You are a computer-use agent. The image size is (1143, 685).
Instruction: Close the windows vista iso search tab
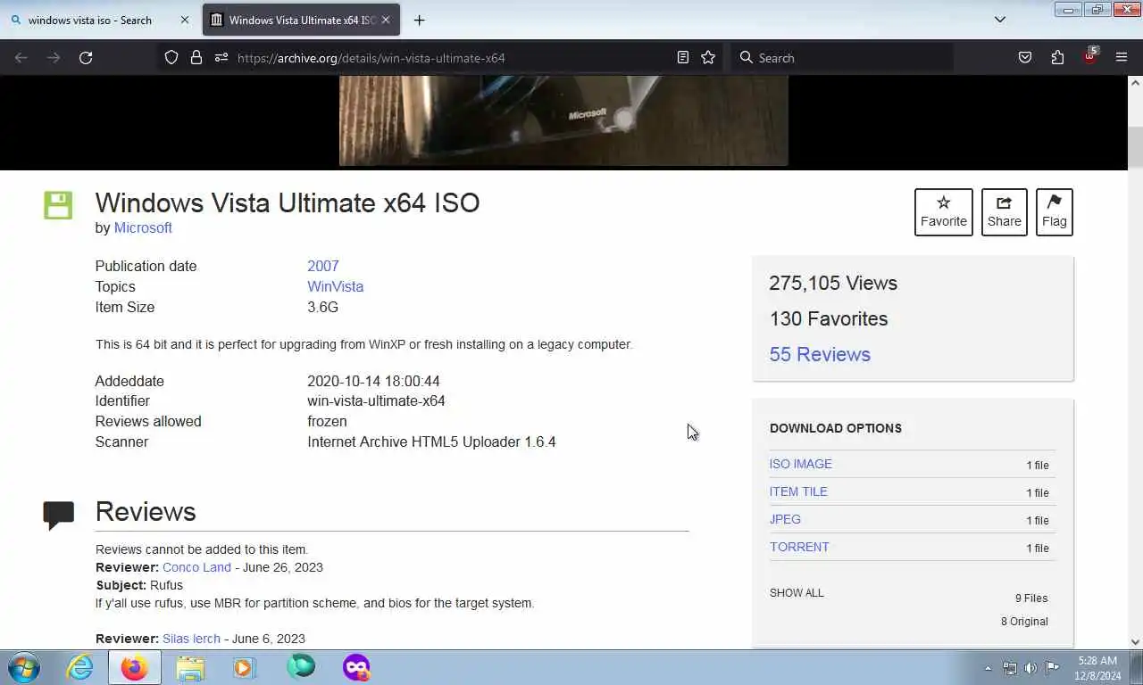(185, 20)
